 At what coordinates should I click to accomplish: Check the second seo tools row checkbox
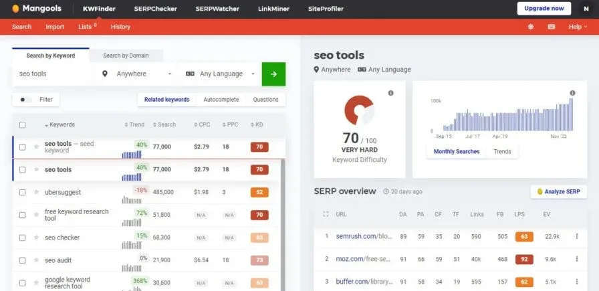click(23, 169)
